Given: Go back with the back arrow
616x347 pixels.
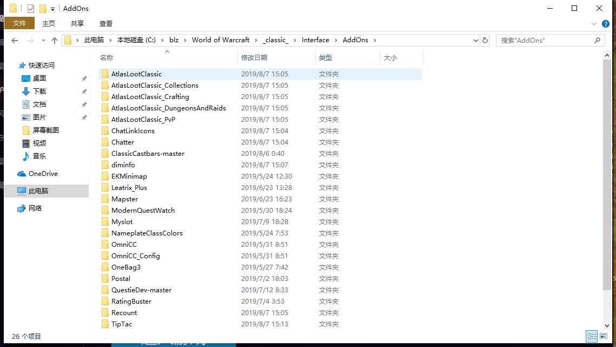Looking at the screenshot, I should pos(15,40).
